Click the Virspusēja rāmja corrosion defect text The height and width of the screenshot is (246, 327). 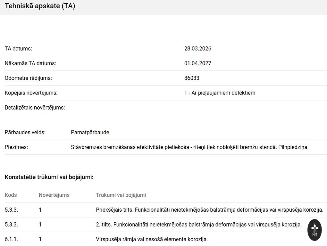[152, 239]
